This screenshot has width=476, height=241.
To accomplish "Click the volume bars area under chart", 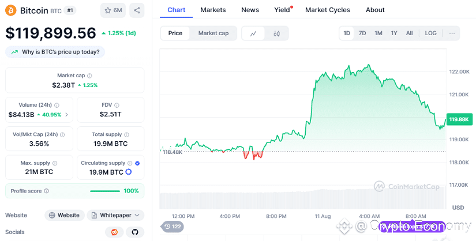I will [x=303, y=199].
